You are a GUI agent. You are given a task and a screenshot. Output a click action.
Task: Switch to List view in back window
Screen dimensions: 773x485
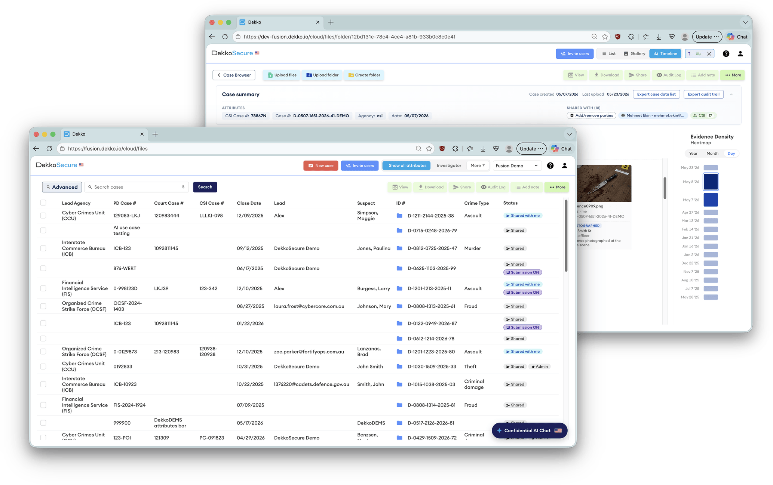pos(608,54)
